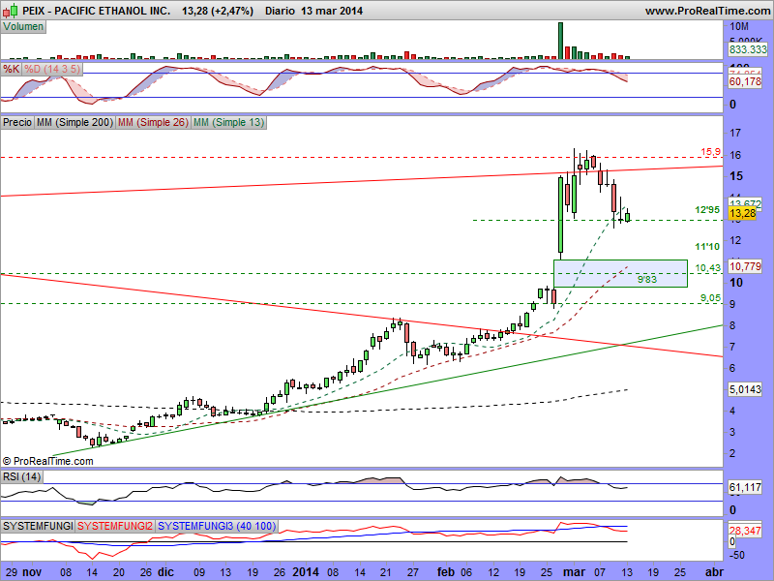This screenshot has width=774, height=581.
Task: Click the current price tag 13,28
Action: click(742, 213)
